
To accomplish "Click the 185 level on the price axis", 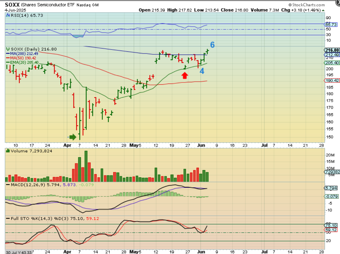I will [329, 87].
